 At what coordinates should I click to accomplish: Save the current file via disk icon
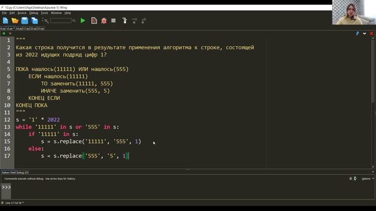25,21
